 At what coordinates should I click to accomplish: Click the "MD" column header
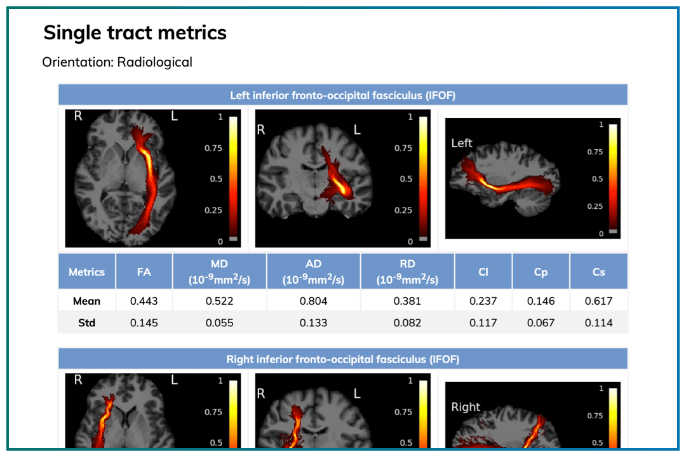point(219,272)
